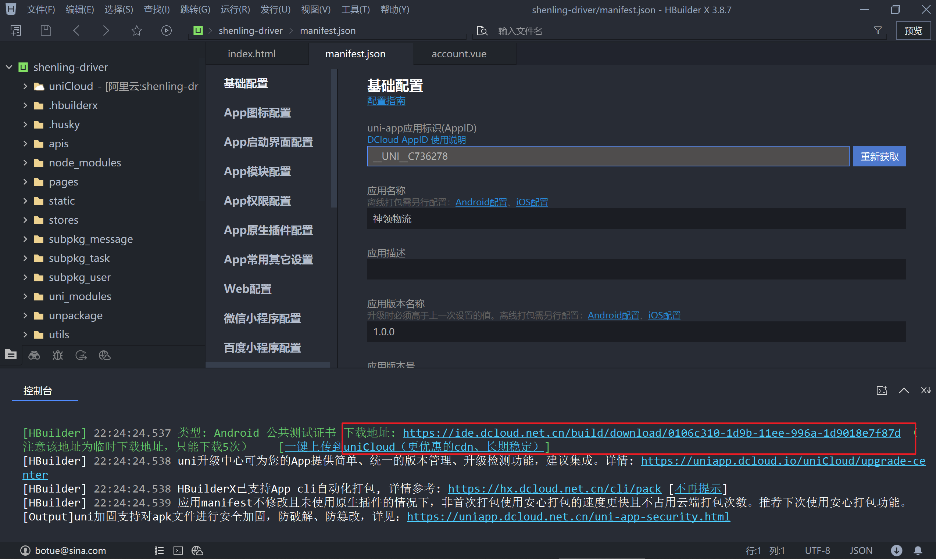This screenshot has width=936, height=559.
Task: Open the 配置指南 link
Action: pyautogui.click(x=386, y=101)
